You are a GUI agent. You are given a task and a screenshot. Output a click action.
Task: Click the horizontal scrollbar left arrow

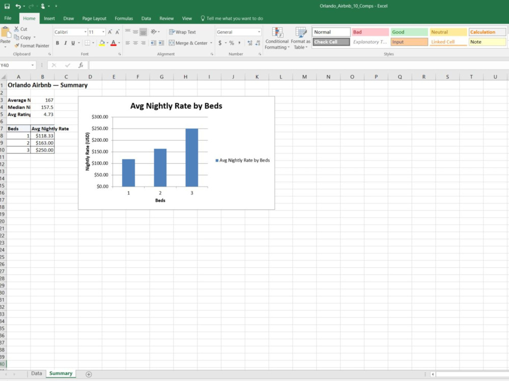[433, 374]
